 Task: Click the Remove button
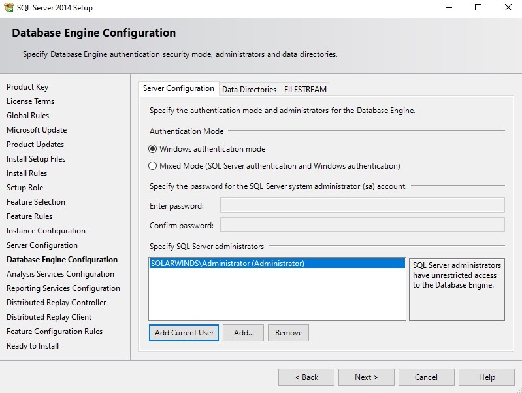click(x=288, y=333)
